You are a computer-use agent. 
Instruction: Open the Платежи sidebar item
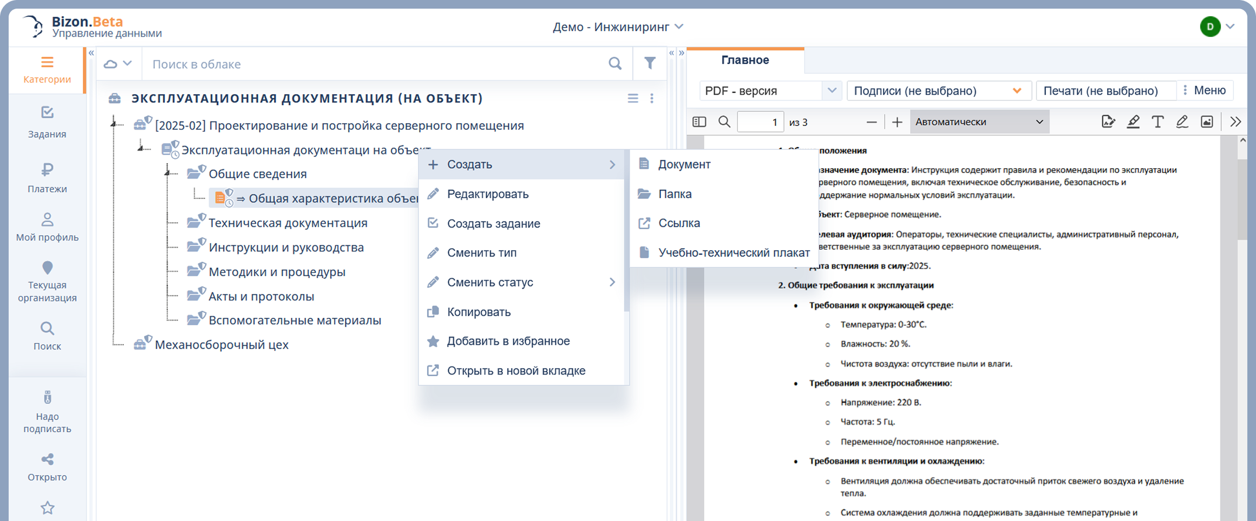click(x=47, y=178)
